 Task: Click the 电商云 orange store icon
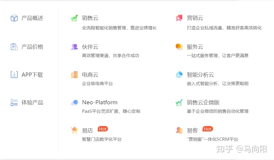point(74,75)
